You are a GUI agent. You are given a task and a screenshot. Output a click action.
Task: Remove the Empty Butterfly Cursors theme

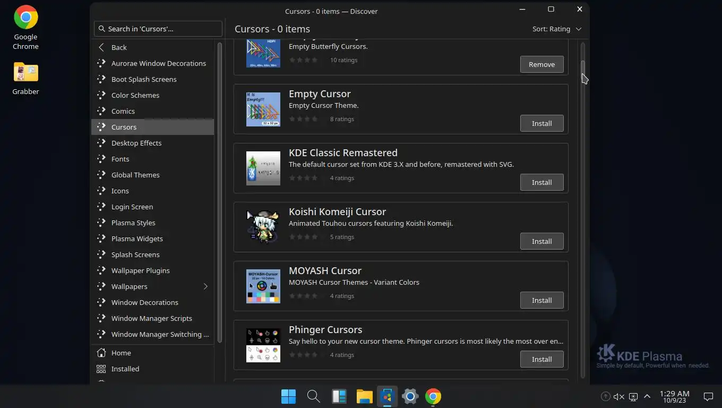(x=542, y=64)
